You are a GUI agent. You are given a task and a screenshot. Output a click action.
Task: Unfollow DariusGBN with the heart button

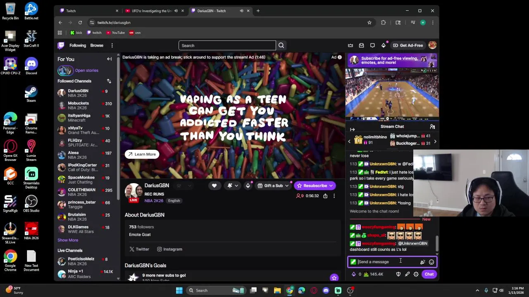(214, 186)
